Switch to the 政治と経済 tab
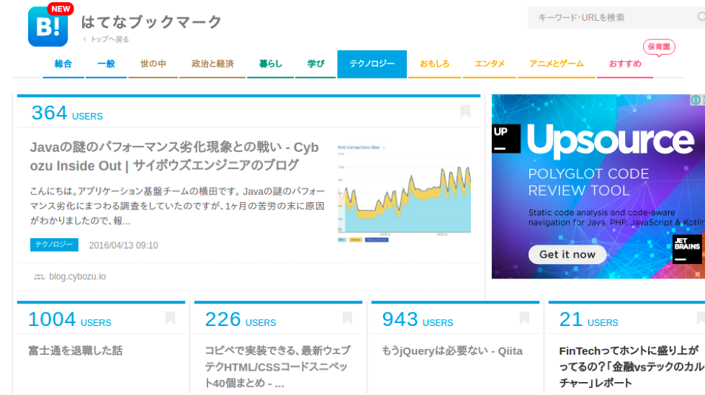This screenshot has height=395, width=705. 212,64
